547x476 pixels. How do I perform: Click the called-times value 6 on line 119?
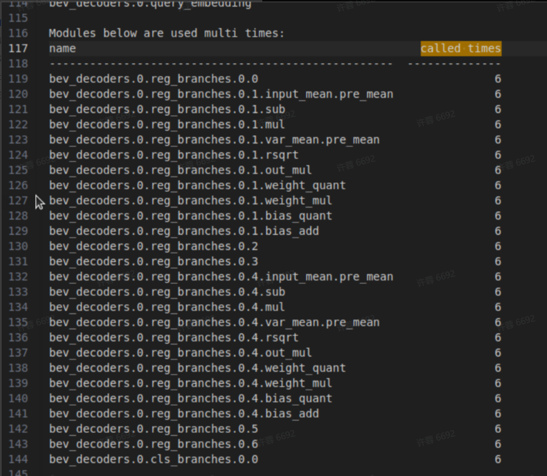click(497, 79)
